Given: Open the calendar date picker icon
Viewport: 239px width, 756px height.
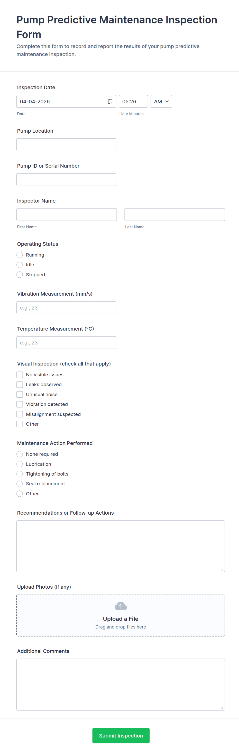Looking at the screenshot, I should tap(110, 102).
